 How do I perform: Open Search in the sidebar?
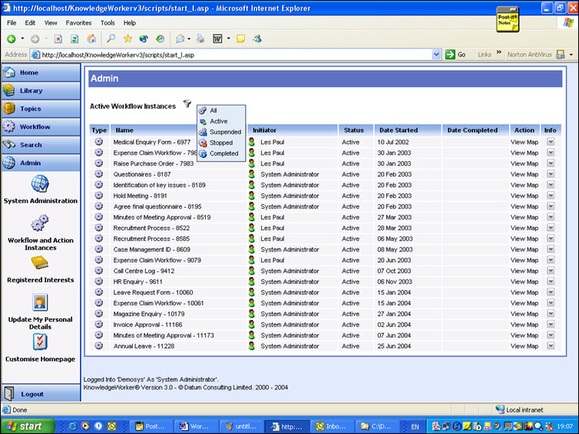coord(41,145)
